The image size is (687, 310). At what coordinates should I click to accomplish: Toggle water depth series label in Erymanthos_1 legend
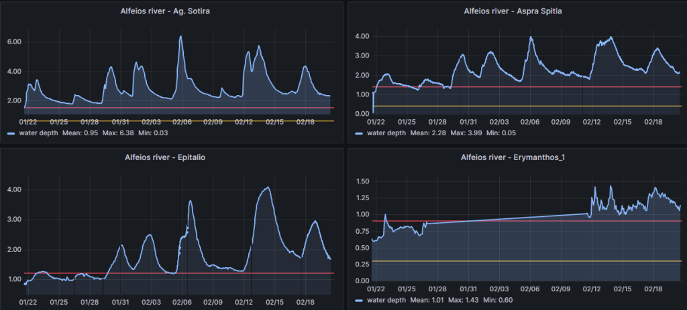point(384,301)
